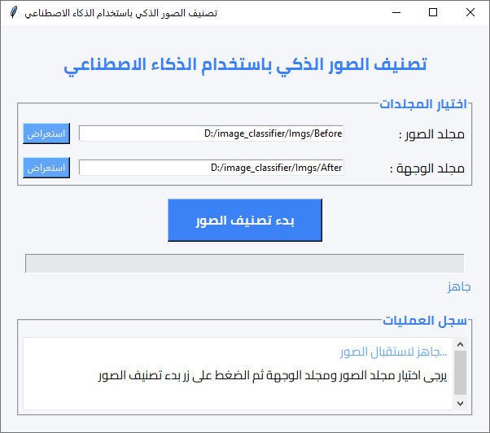
Task: Click استعراض button for مجلد الوجهة
Action: tap(46, 168)
